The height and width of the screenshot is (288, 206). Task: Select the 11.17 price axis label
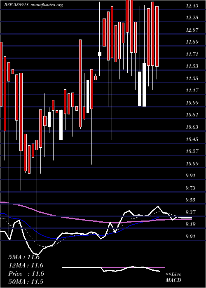pos(192,91)
